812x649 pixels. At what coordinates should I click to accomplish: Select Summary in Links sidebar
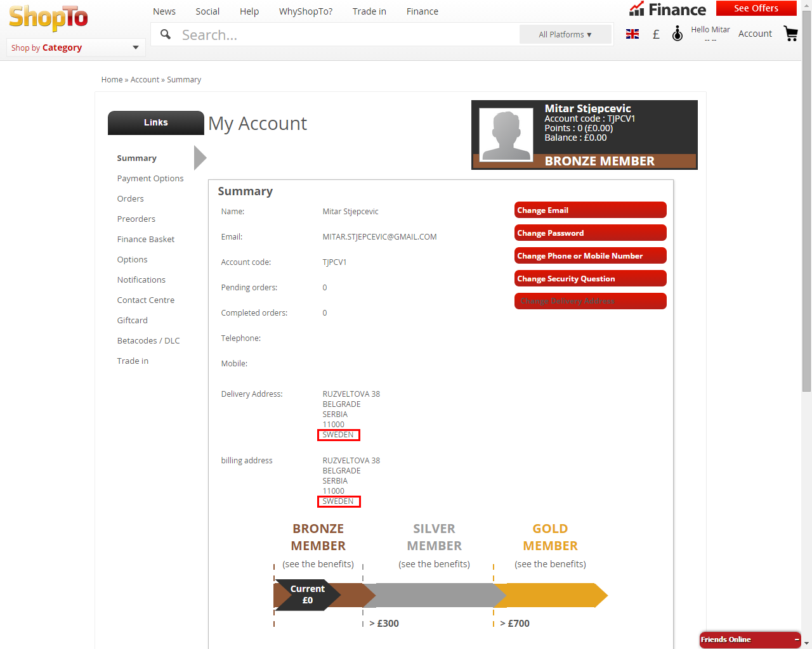[136, 158]
